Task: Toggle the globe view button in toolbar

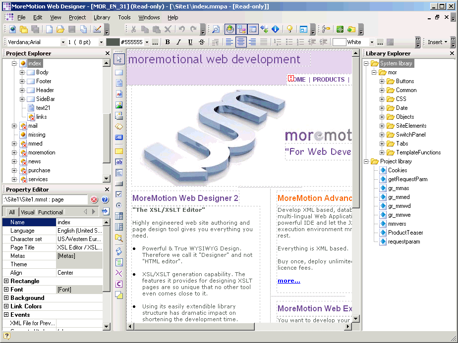Action: pyautogui.click(x=230, y=29)
